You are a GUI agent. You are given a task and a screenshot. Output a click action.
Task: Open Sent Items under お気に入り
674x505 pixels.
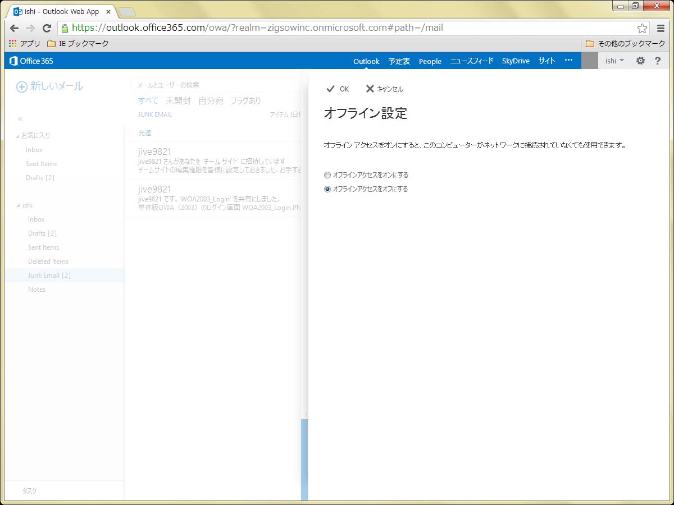(41, 164)
